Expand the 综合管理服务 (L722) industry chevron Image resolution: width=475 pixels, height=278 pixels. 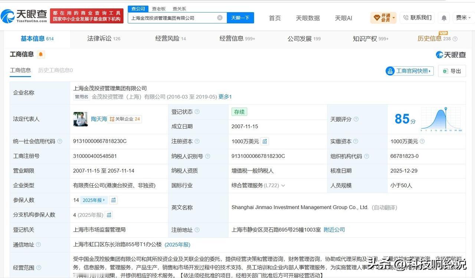tap(283, 186)
